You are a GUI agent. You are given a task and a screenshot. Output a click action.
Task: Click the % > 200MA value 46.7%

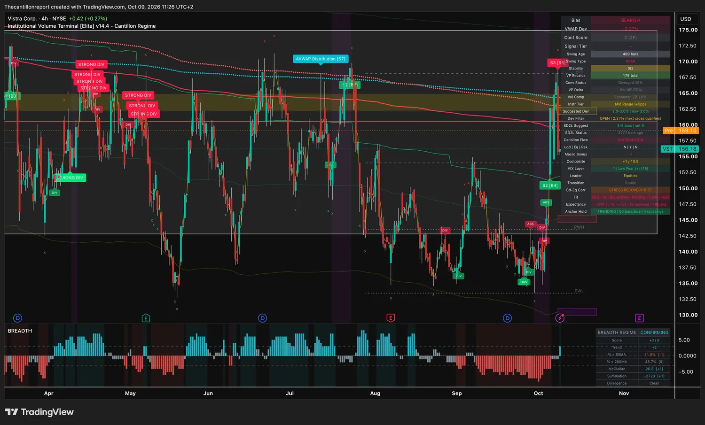(x=654, y=362)
